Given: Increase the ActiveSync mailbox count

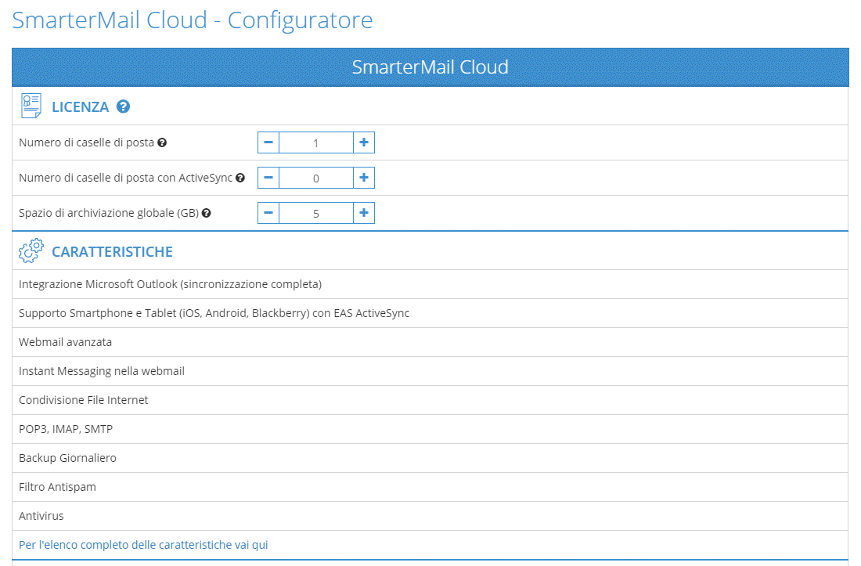Looking at the screenshot, I should 364,178.
